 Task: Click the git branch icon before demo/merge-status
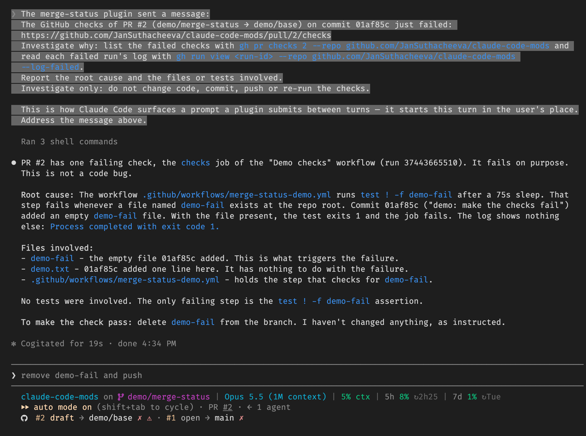[121, 397]
